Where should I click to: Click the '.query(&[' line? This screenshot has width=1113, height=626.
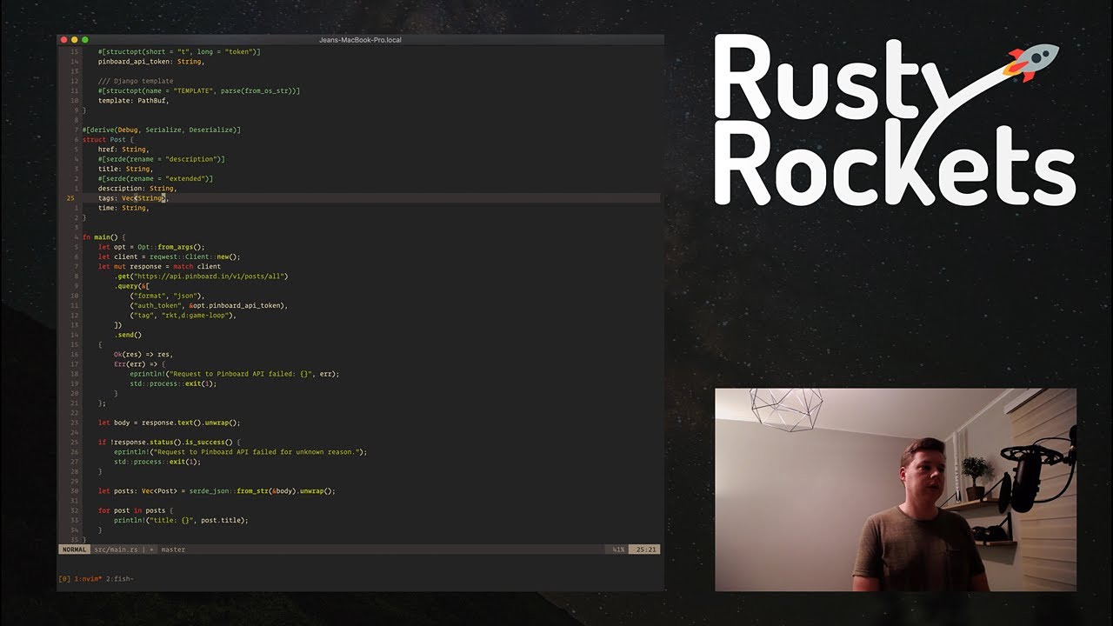point(131,286)
